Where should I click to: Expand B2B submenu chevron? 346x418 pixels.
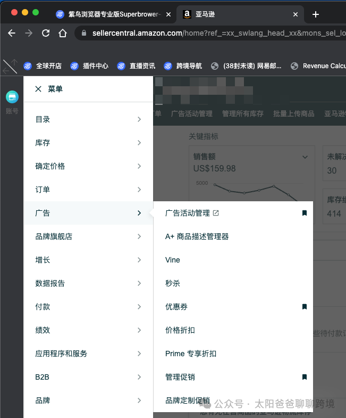tap(139, 377)
